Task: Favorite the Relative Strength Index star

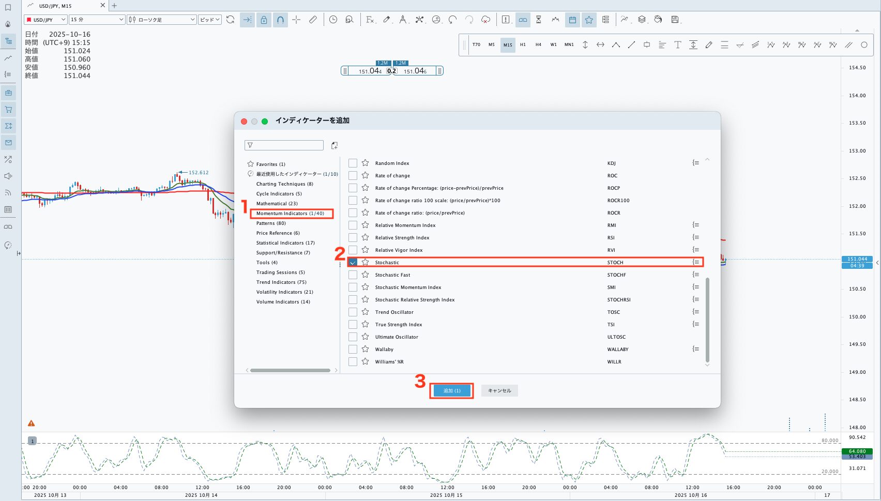Action: point(366,238)
